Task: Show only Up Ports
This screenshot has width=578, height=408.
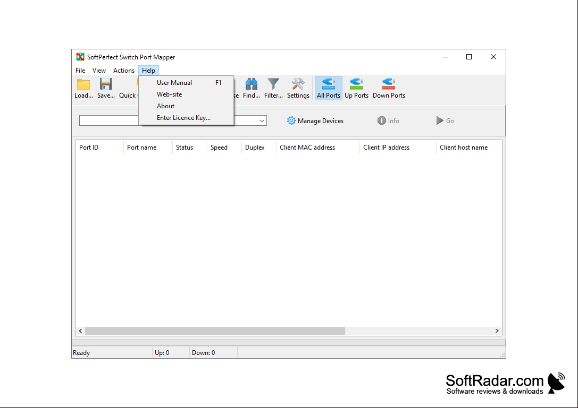Action: [356, 88]
